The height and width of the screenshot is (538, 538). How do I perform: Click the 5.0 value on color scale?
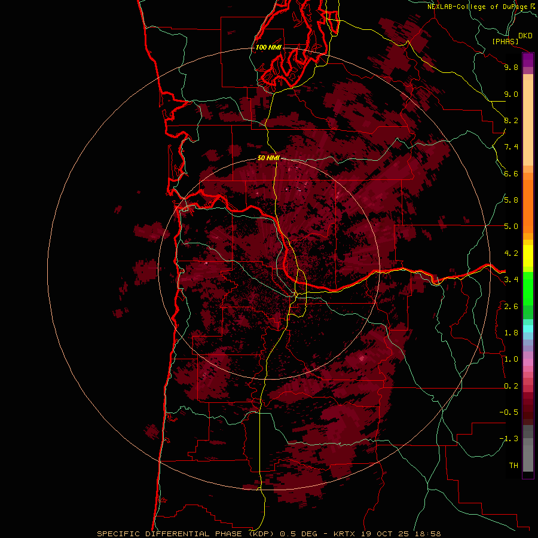[511, 227]
